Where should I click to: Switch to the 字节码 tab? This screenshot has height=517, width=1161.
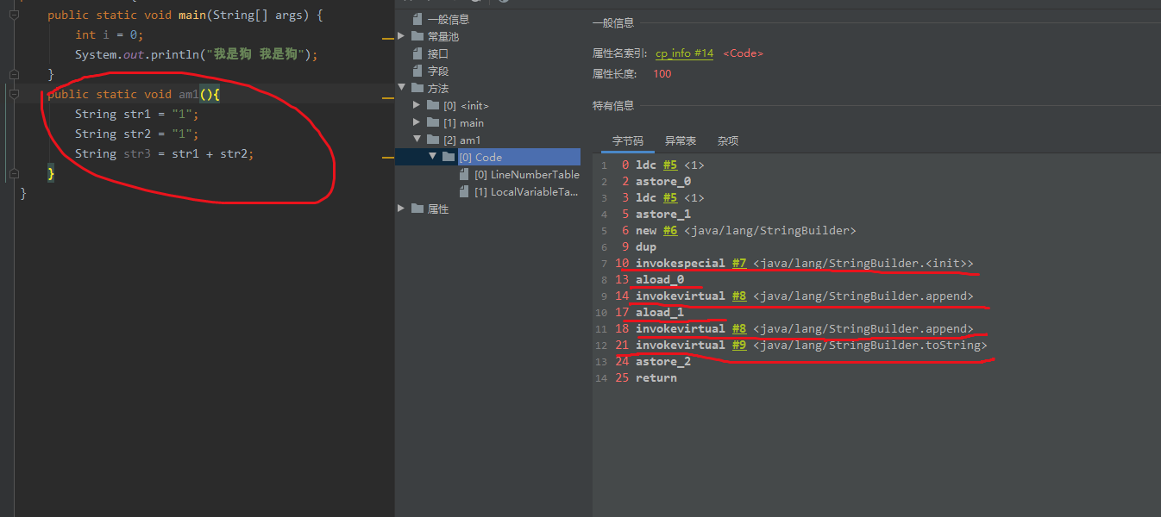click(x=628, y=140)
